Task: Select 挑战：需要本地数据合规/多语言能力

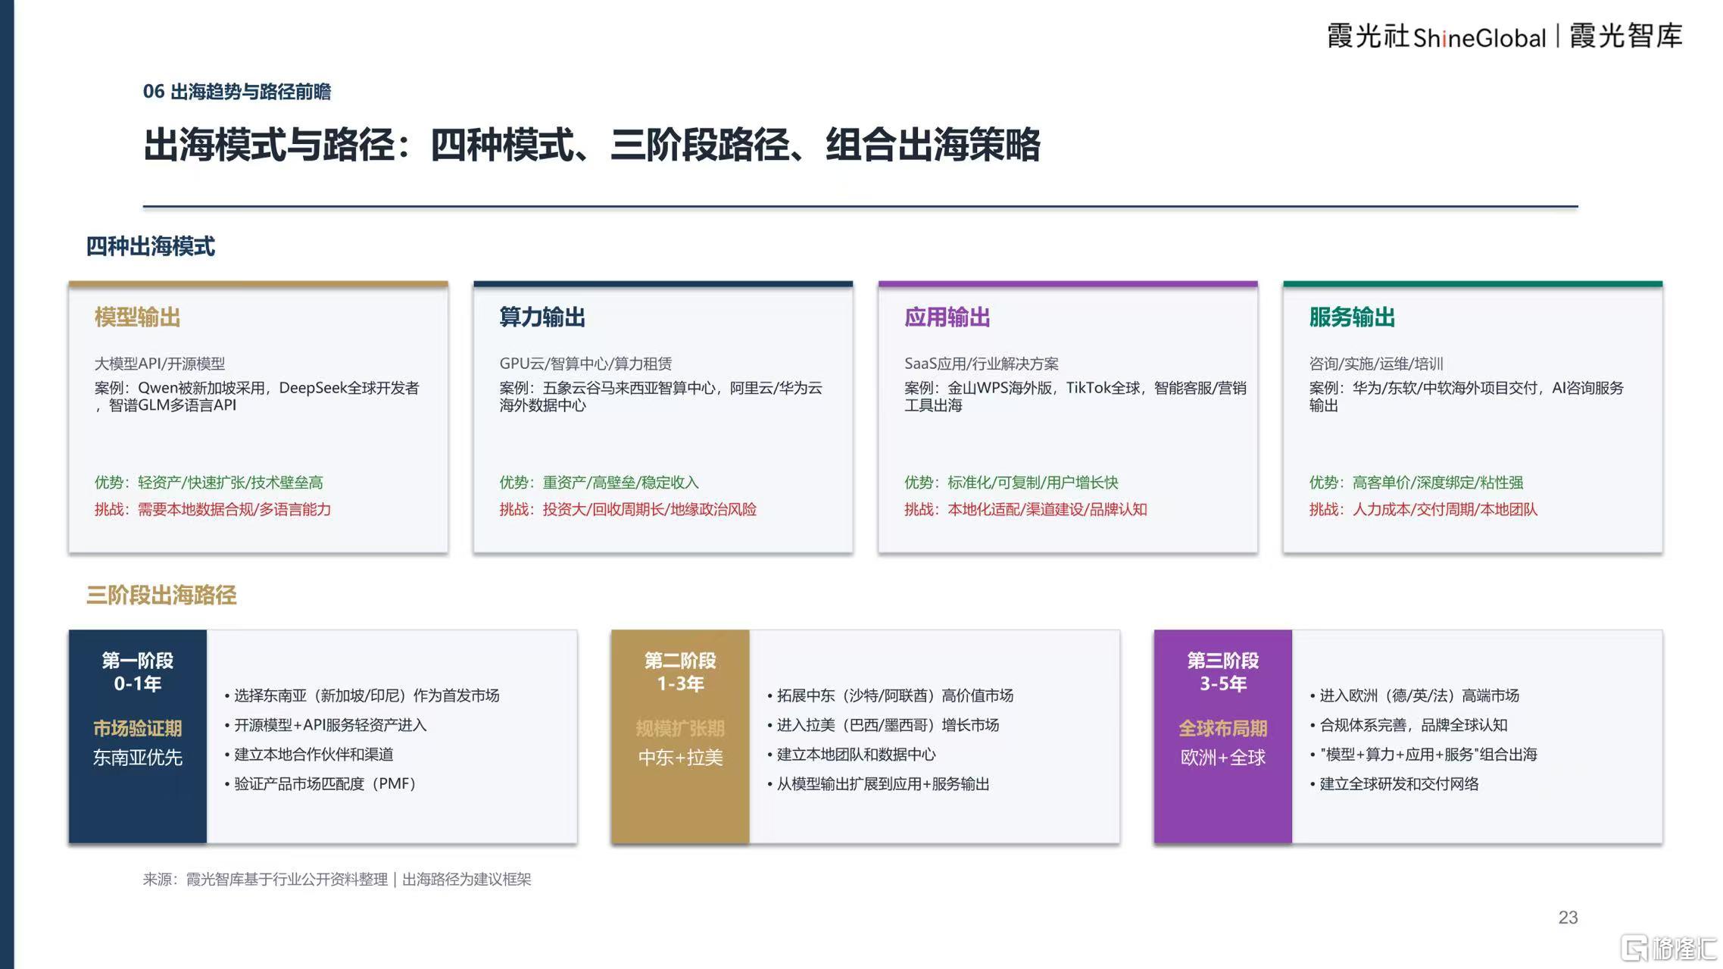Action: (213, 509)
